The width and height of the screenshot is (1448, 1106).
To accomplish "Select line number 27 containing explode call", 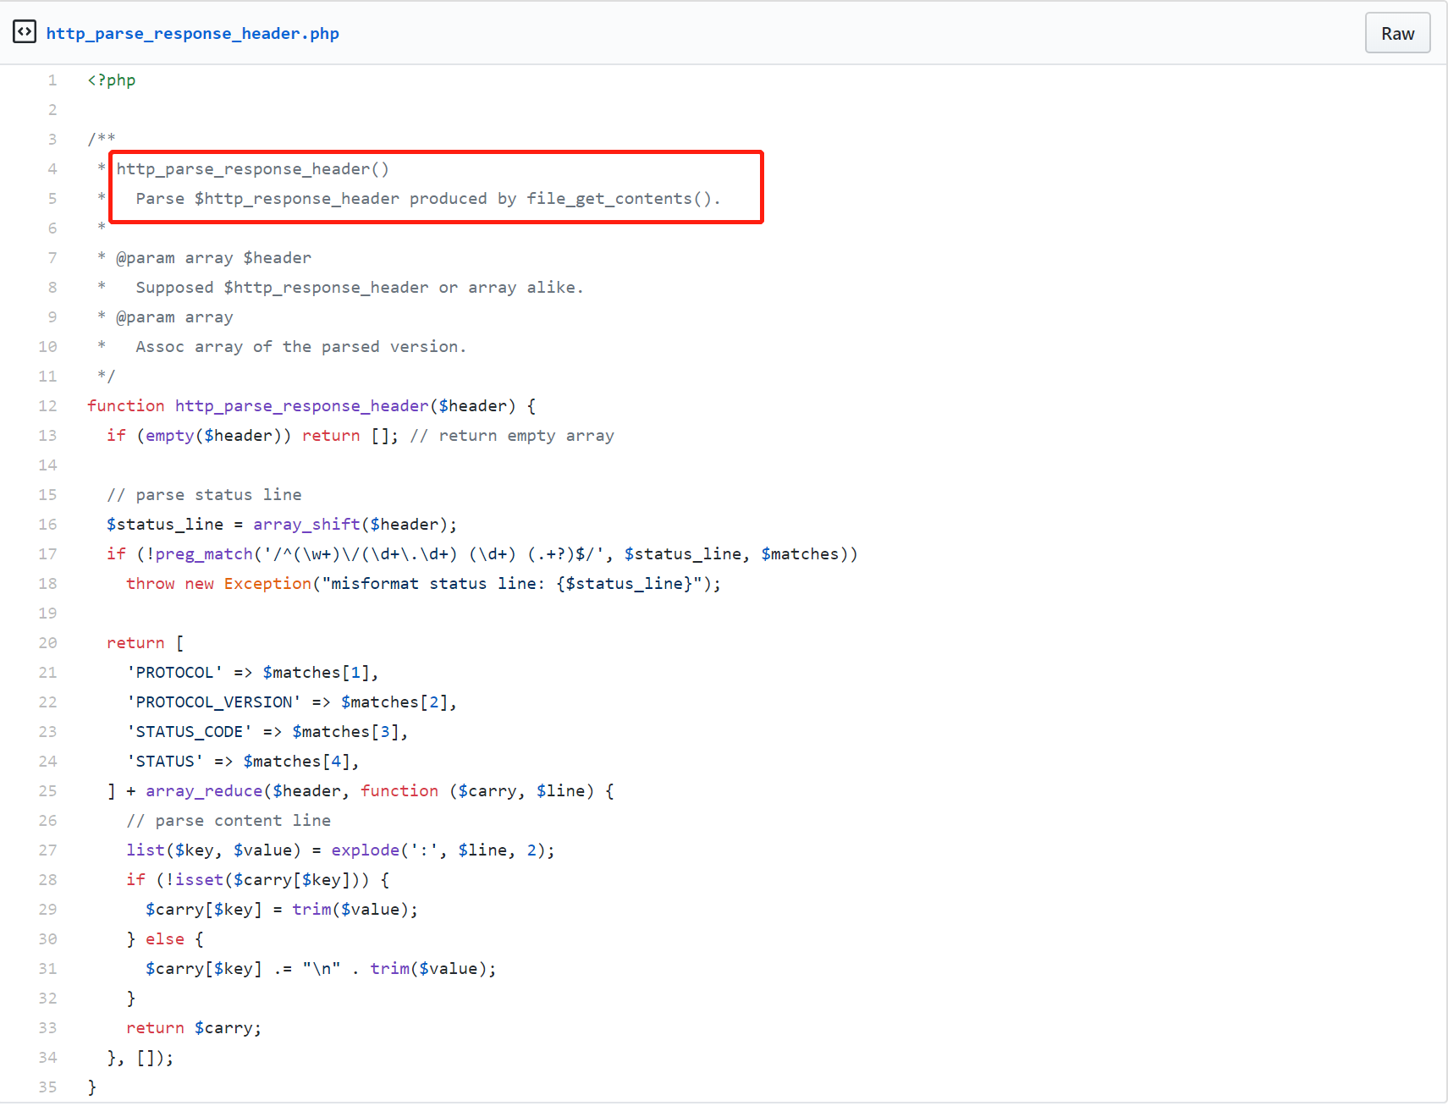I will pos(47,850).
